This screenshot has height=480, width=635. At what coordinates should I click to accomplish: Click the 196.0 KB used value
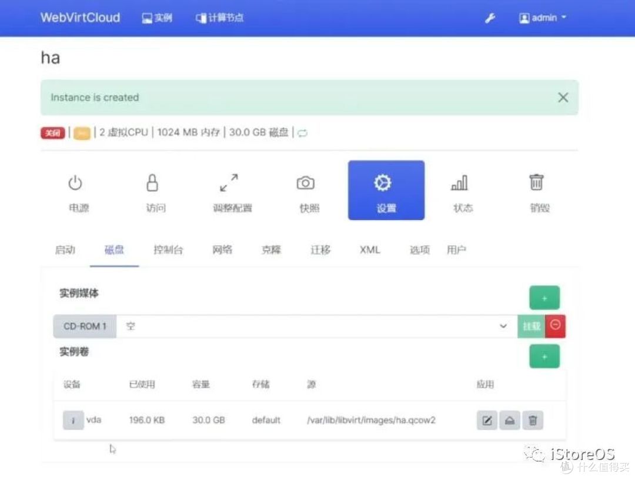[x=147, y=421]
